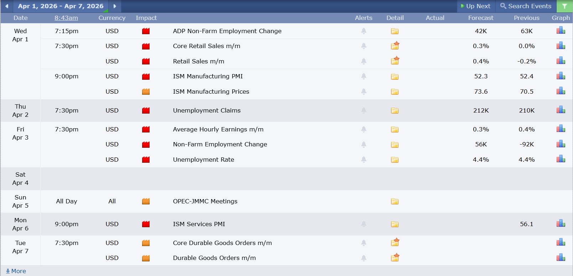Open graph for Durable Goods Orders m/m
Screen dimensions: 573x276
pyautogui.click(x=561, y=257)
